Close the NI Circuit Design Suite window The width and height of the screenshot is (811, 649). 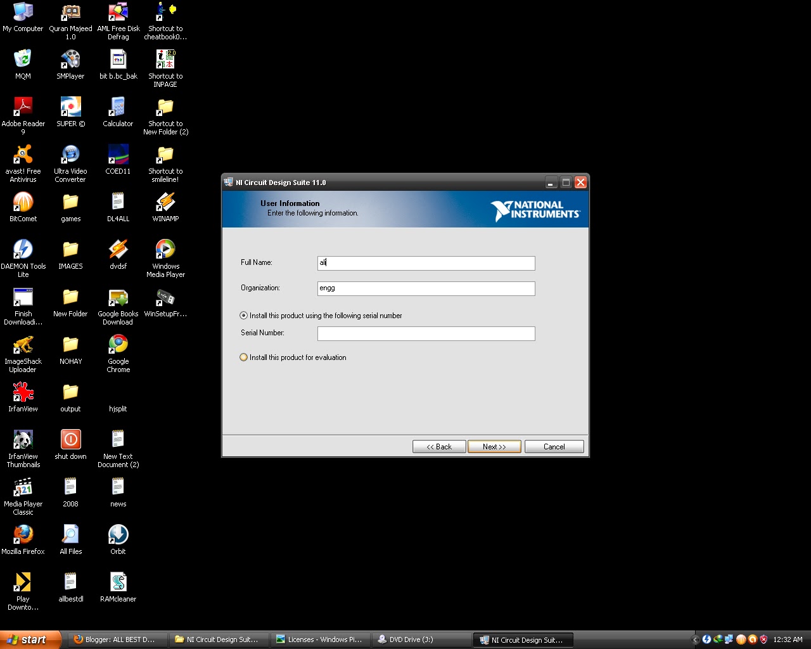[580, 183]
